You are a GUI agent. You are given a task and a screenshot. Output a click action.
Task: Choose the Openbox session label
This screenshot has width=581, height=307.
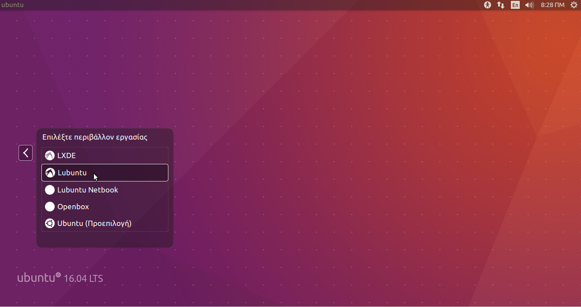click(73, 207)
